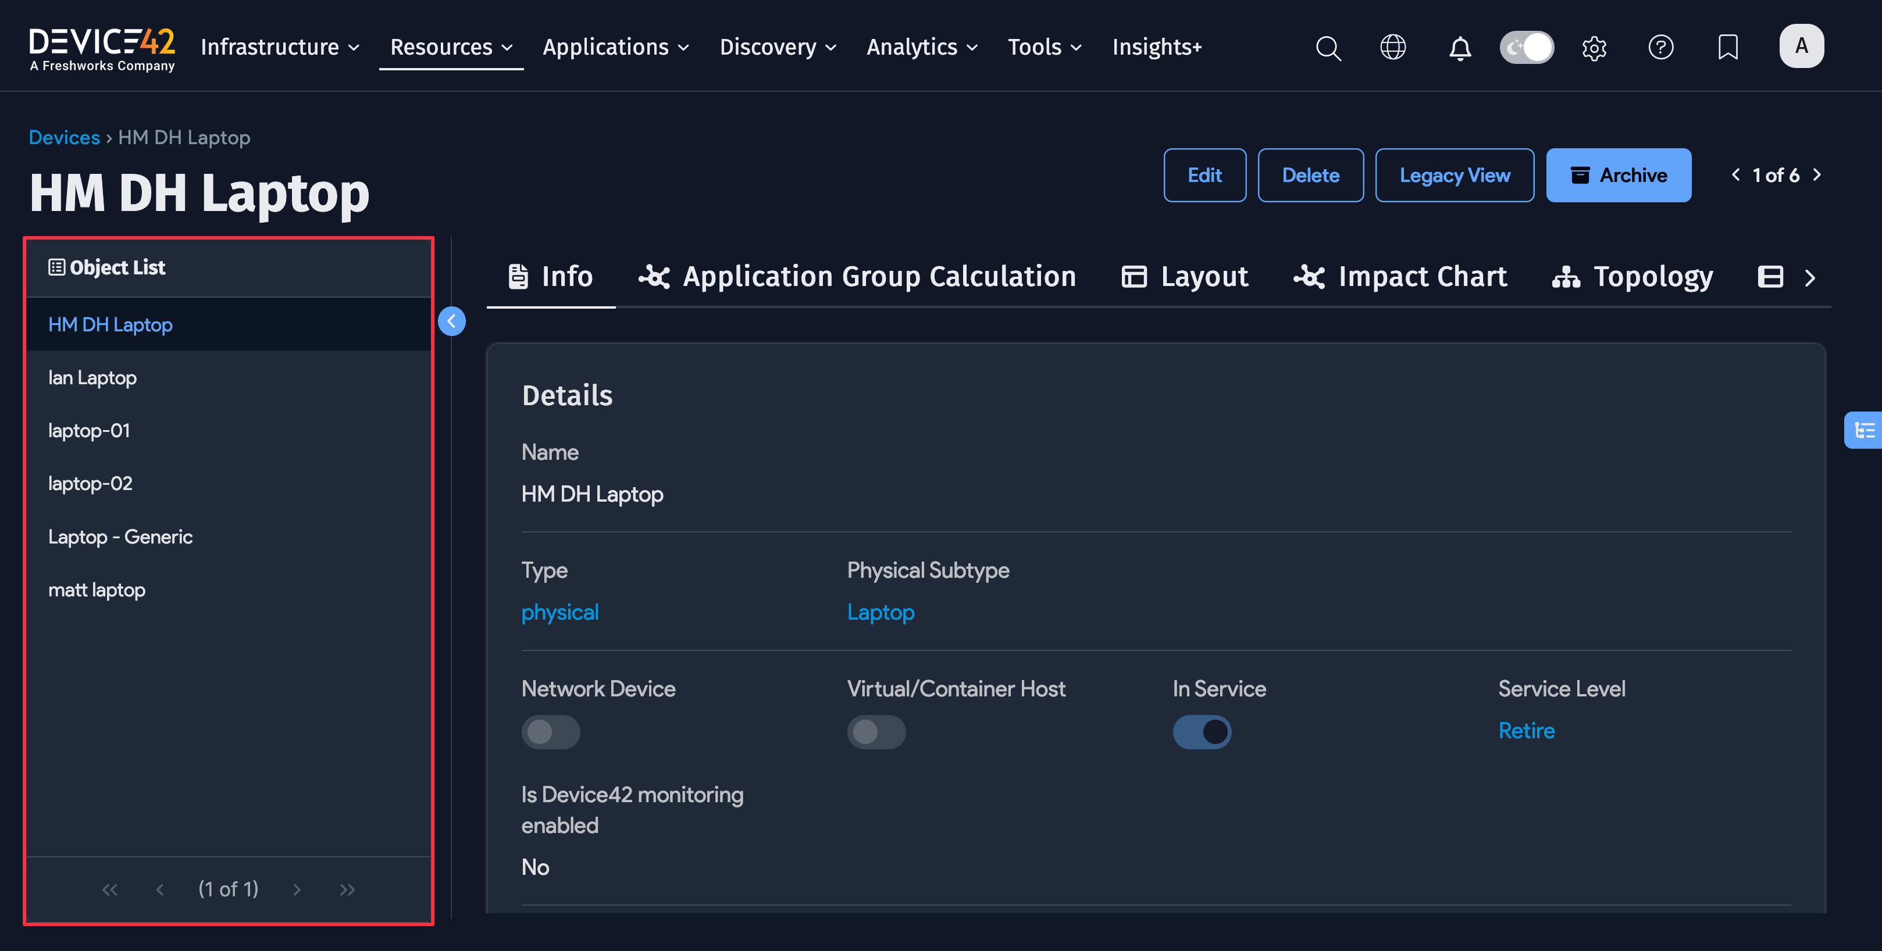The image size is (1882, 951).
Task: Enable the Network Device toggle
Action: pyautogui.click(x=551, y=731)
